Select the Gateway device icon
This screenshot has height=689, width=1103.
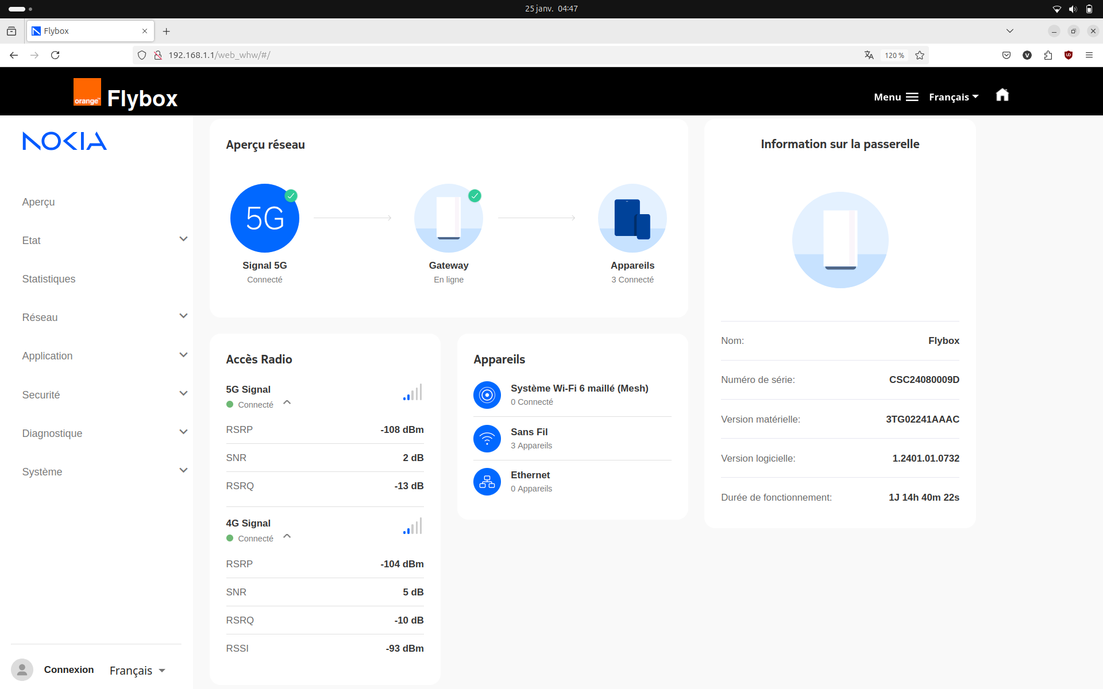coord(449,218)
